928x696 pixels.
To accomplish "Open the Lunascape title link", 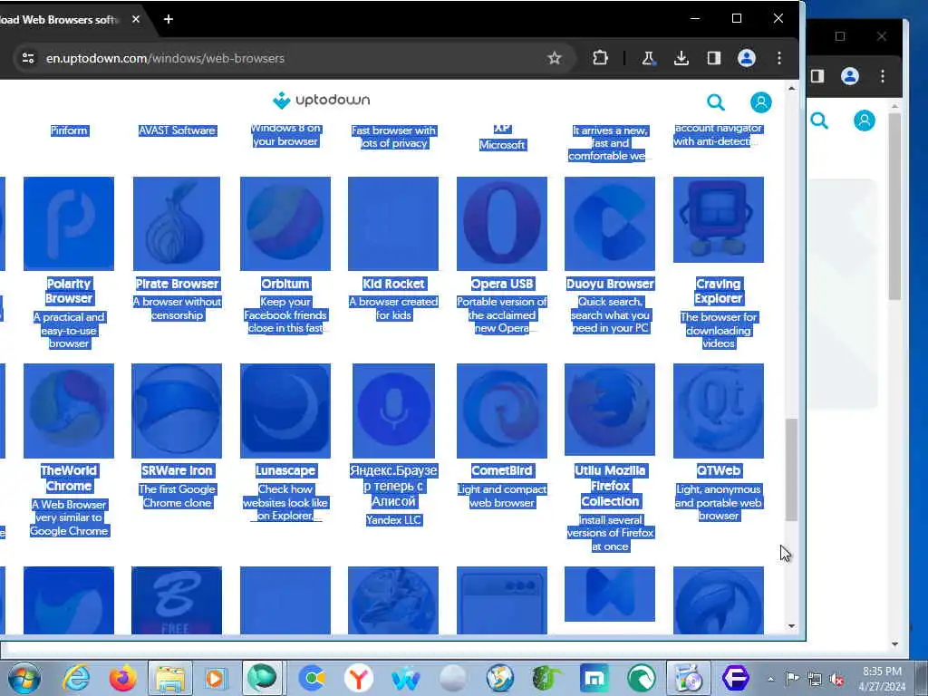I will click(x=285, y=471).
